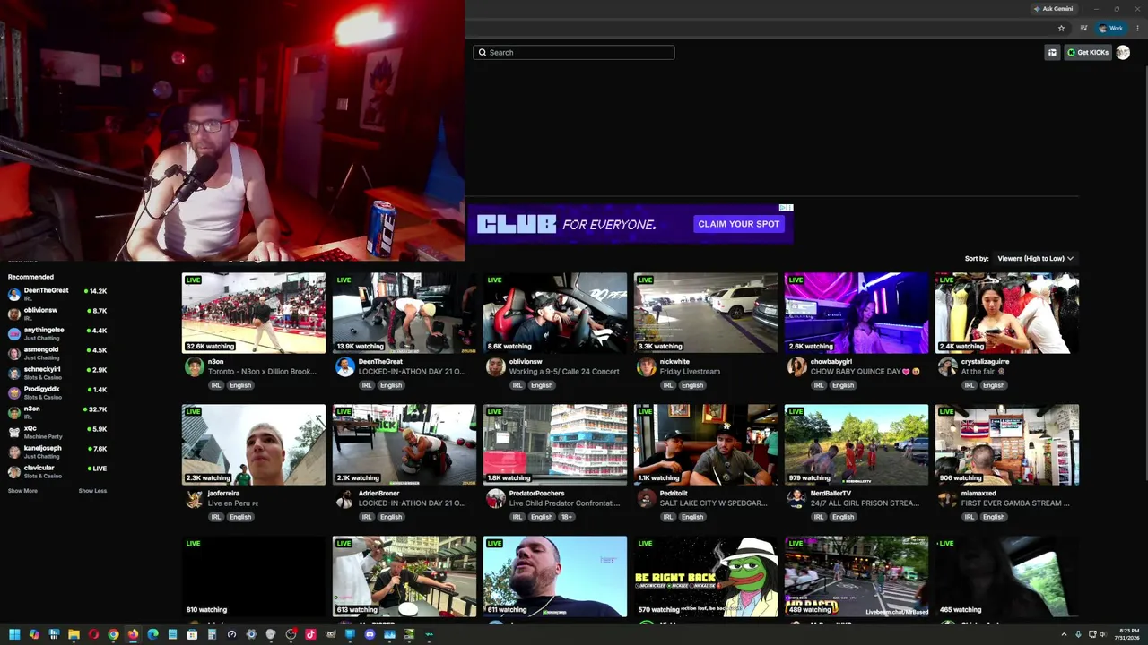Image resolution: width=1148 pixels, height=645 pixels.
Task: Click the Pedritolit channel avatar in the grid
Action: 646,499
